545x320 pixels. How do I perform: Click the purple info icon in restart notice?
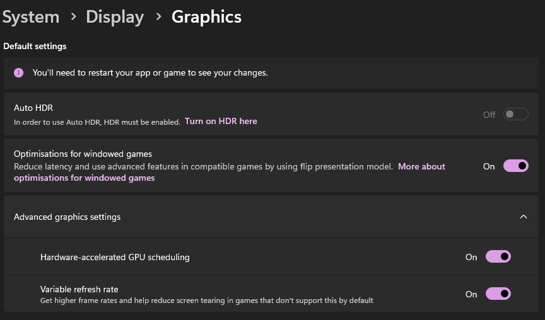[x=19, y=72]
